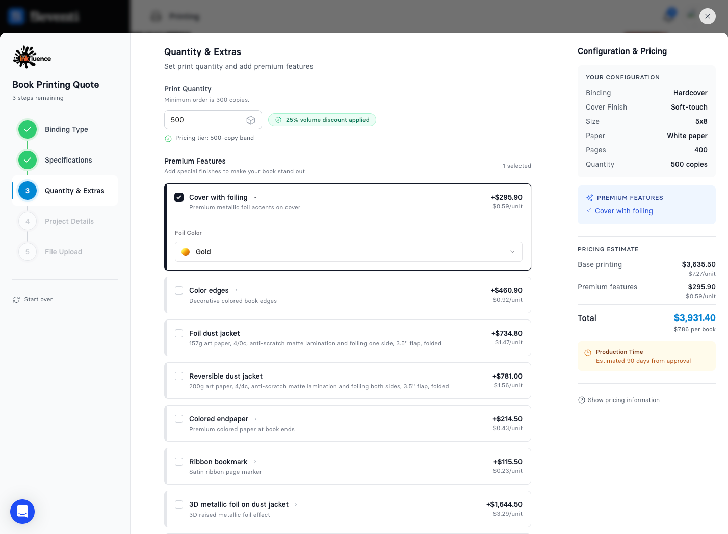Click the Base printing $3,635.50 value

(698, 264)
